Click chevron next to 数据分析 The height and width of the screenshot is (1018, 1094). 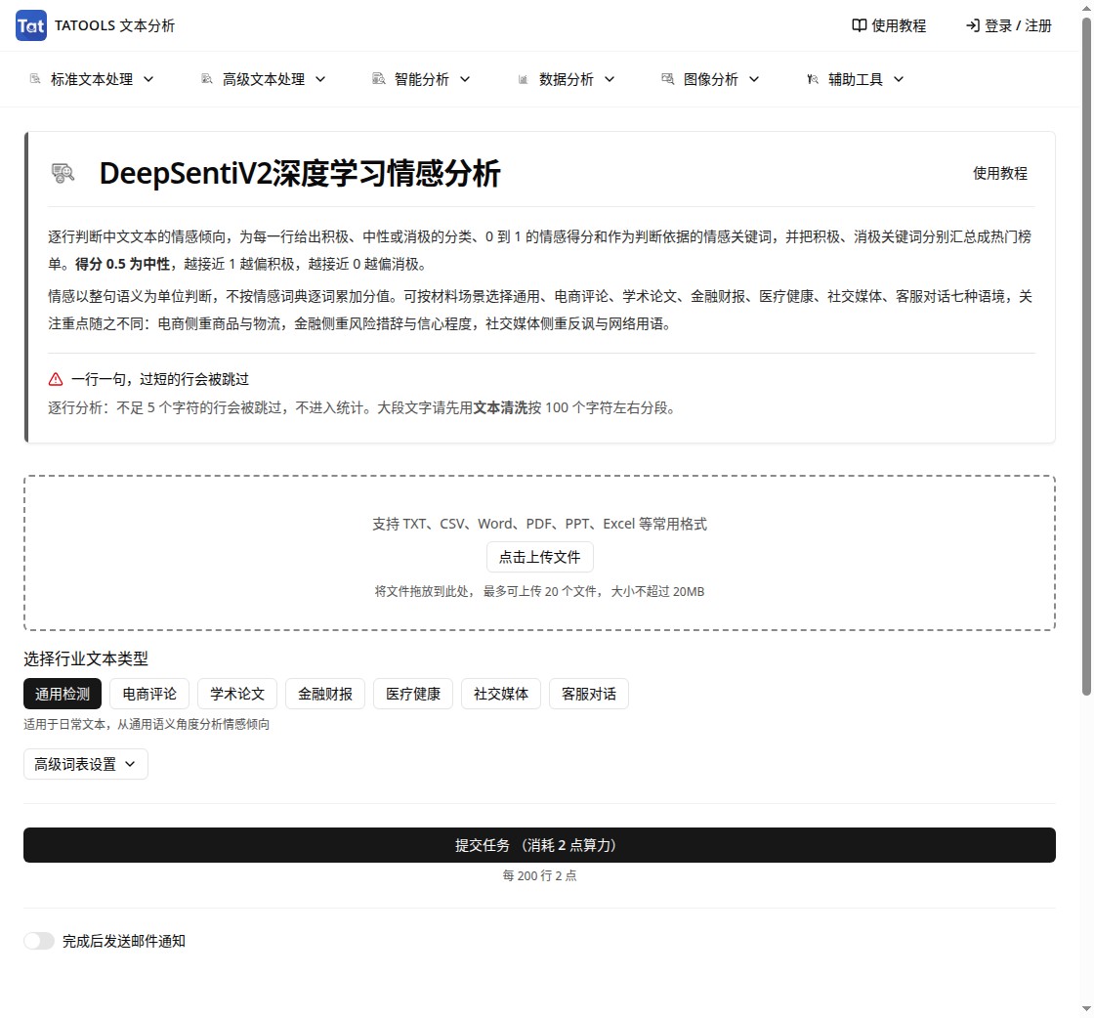click(x=610, y=79)
